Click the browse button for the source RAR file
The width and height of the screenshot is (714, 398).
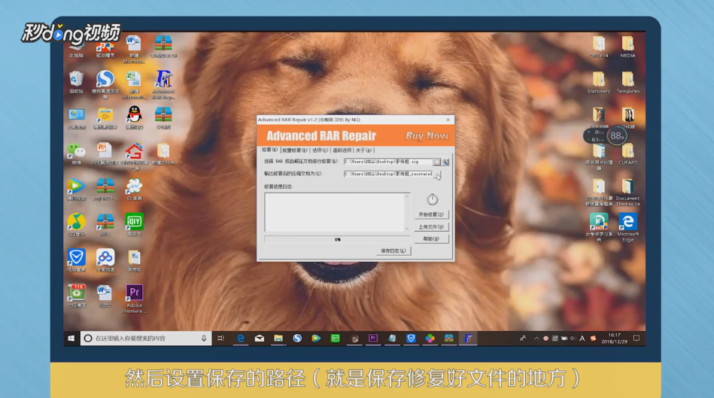tap(436, 162)
